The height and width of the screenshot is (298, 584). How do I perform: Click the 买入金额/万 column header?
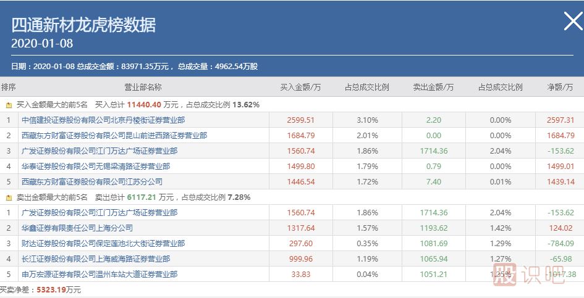[300, 88]
